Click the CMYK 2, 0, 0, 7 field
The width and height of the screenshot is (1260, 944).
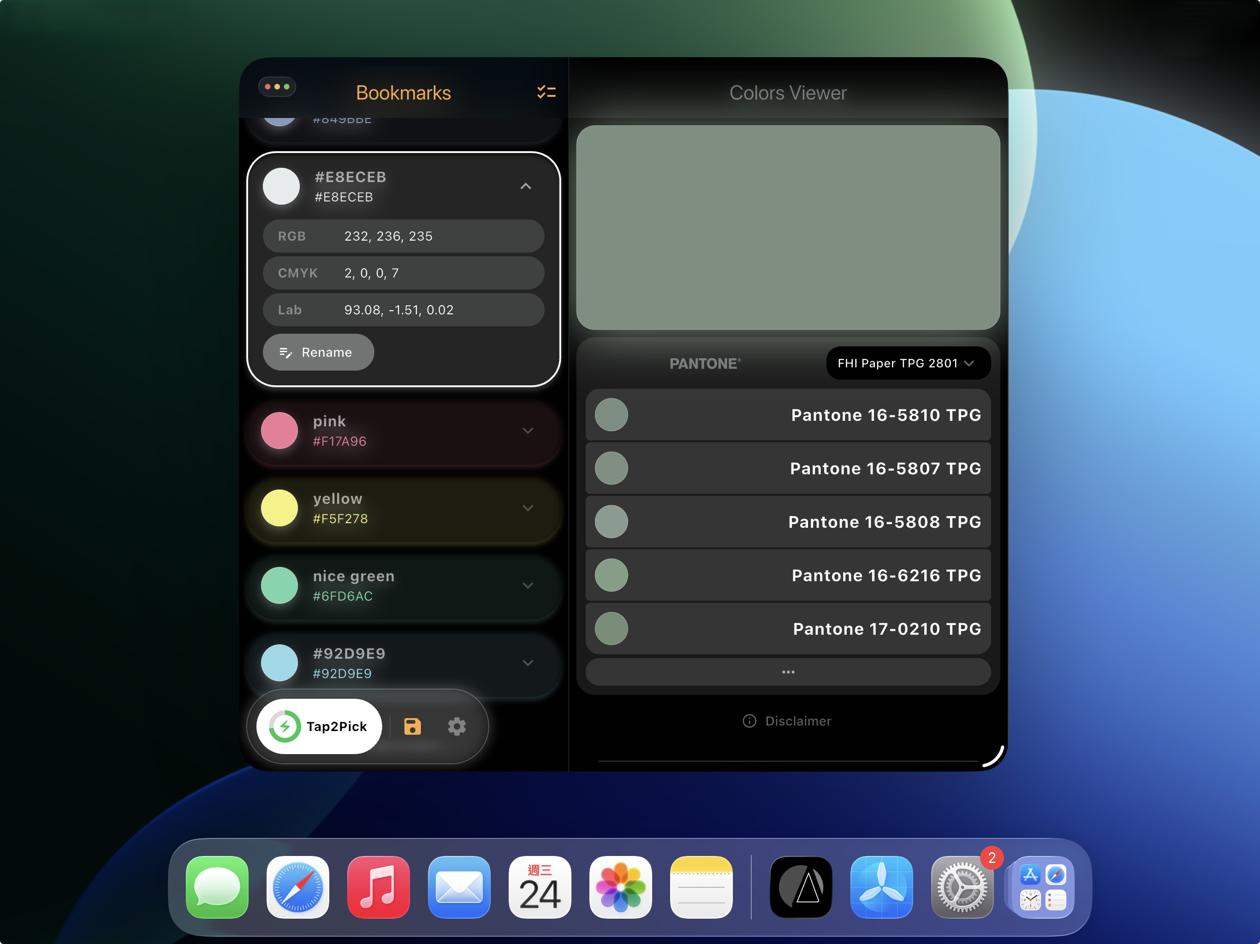point(404,273)
